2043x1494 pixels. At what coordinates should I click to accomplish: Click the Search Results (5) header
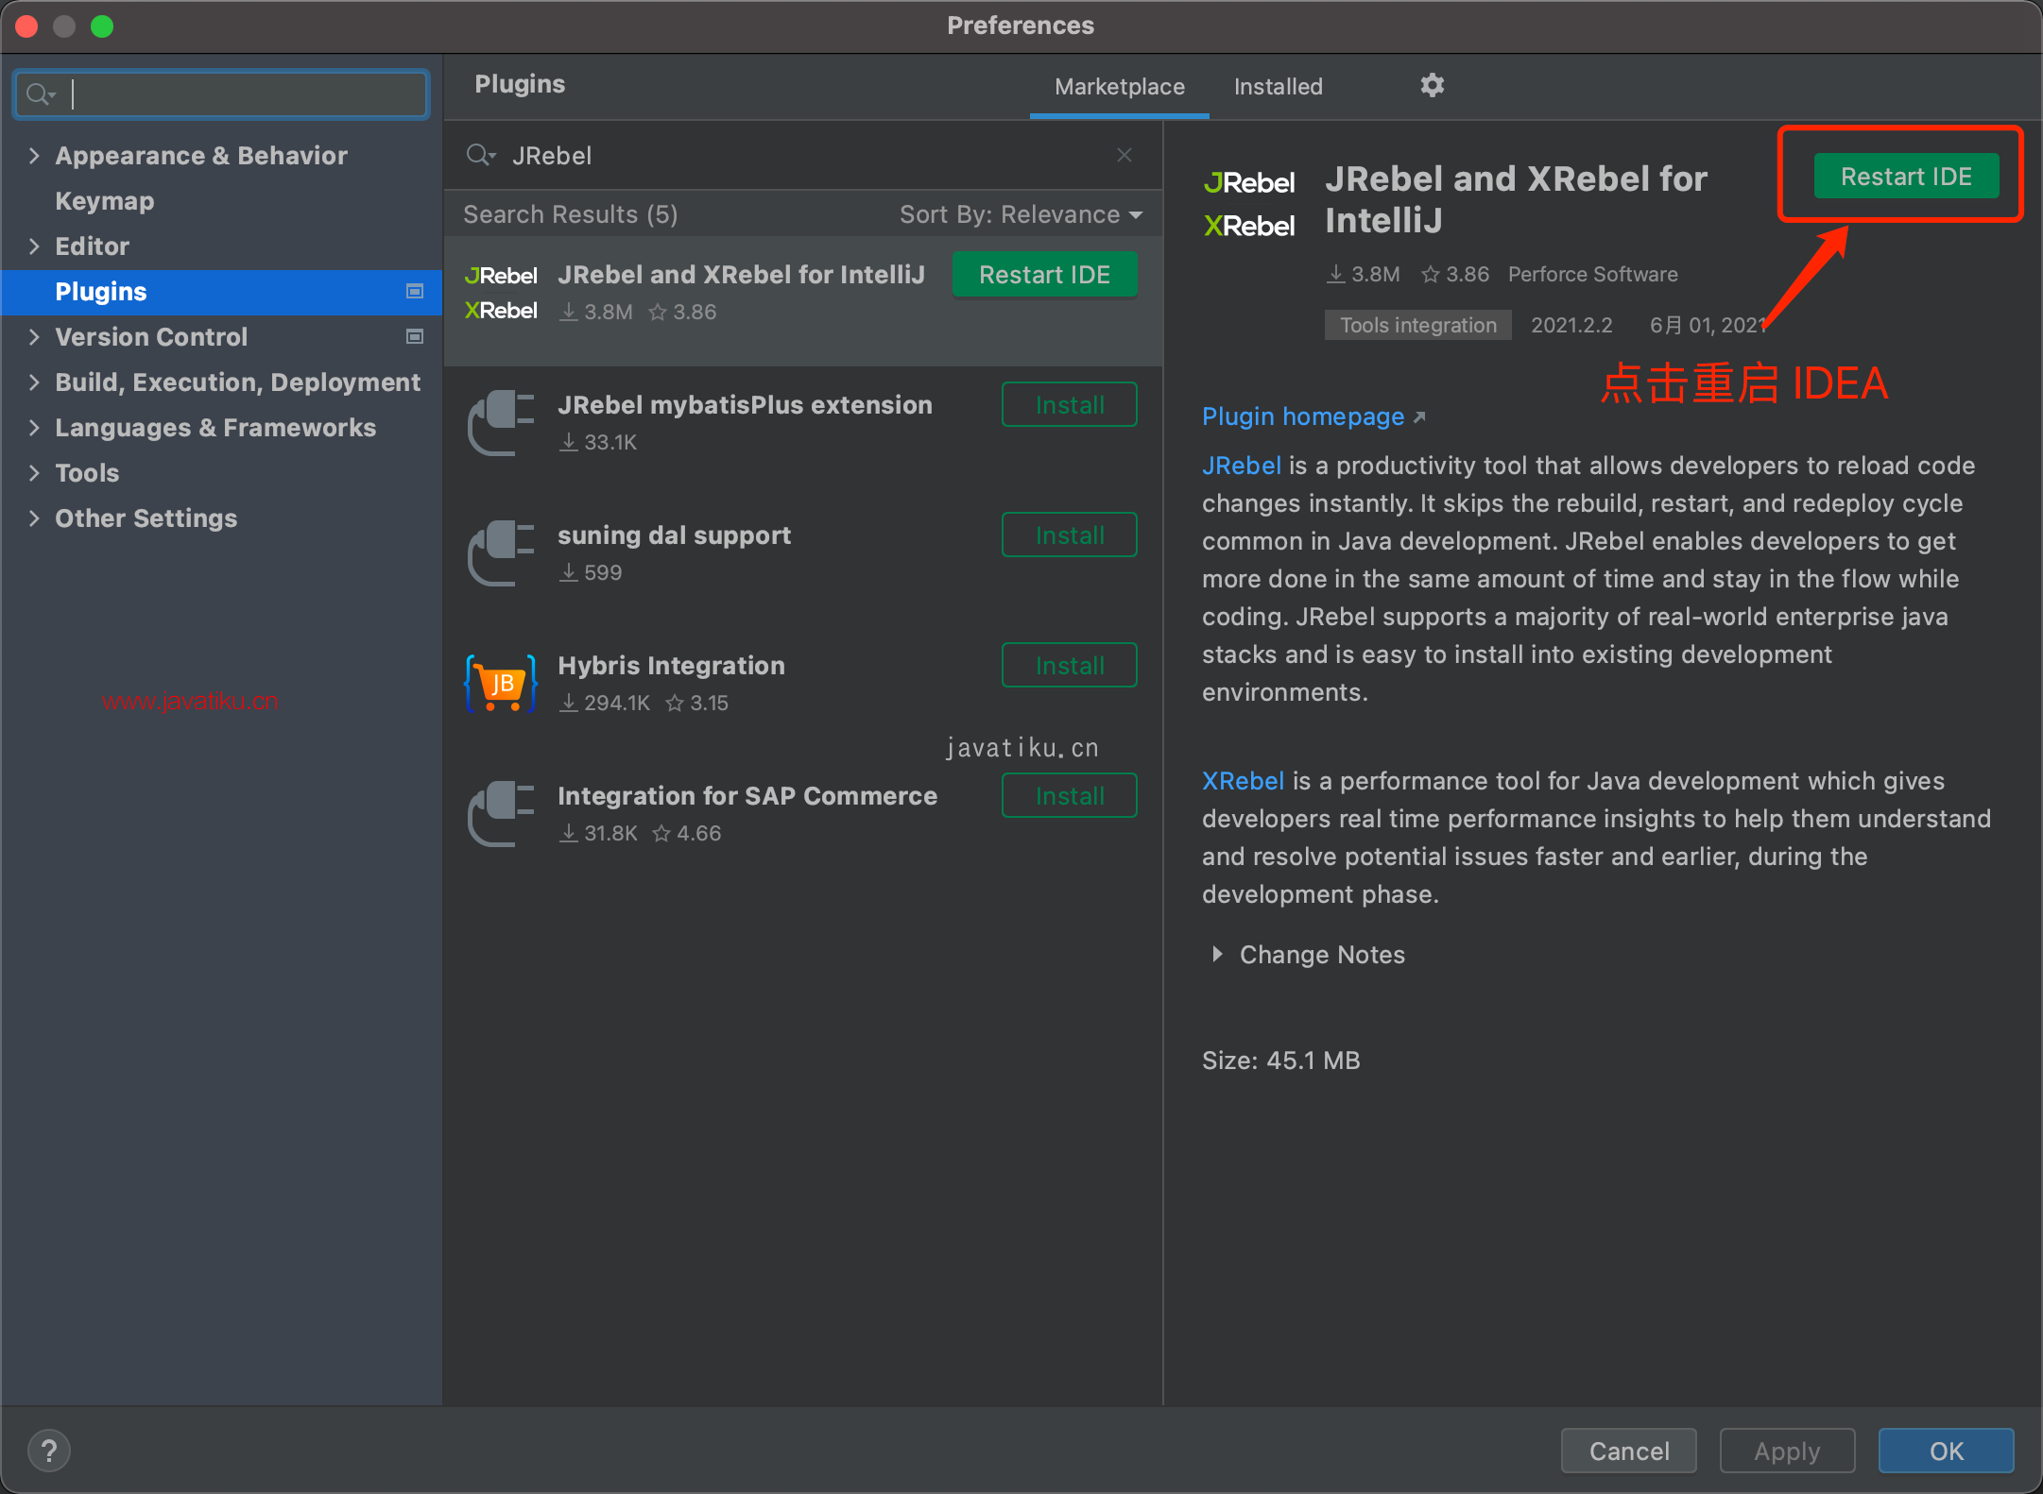click(x=570, y=214)
